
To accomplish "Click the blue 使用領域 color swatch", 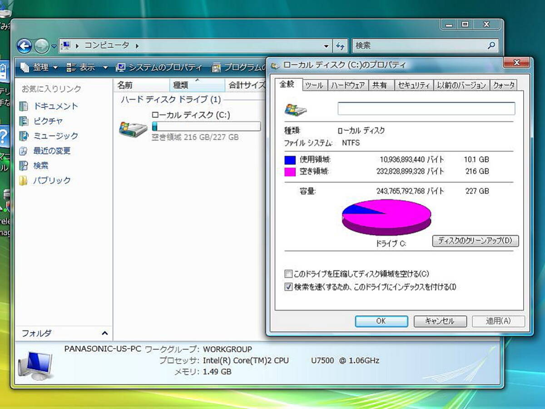I will 290,160.
